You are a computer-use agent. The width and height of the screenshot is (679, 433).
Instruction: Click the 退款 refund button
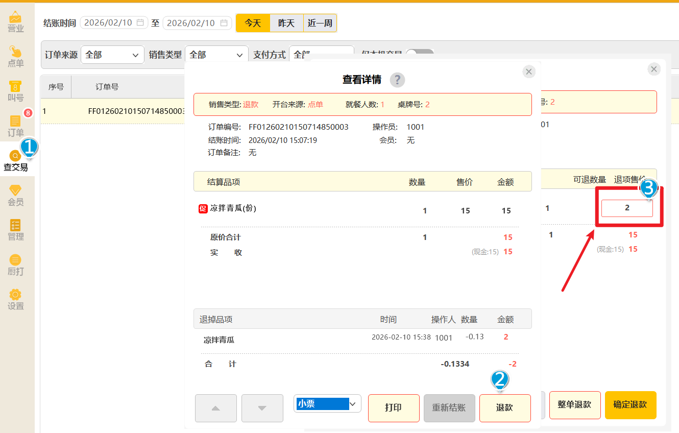[504, 408]
